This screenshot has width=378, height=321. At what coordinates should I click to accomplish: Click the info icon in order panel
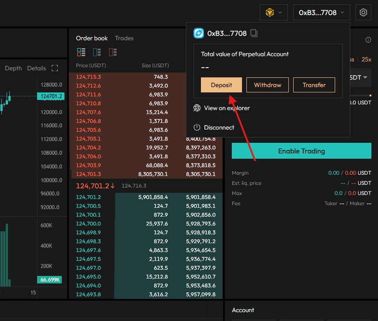coord(368,40)
